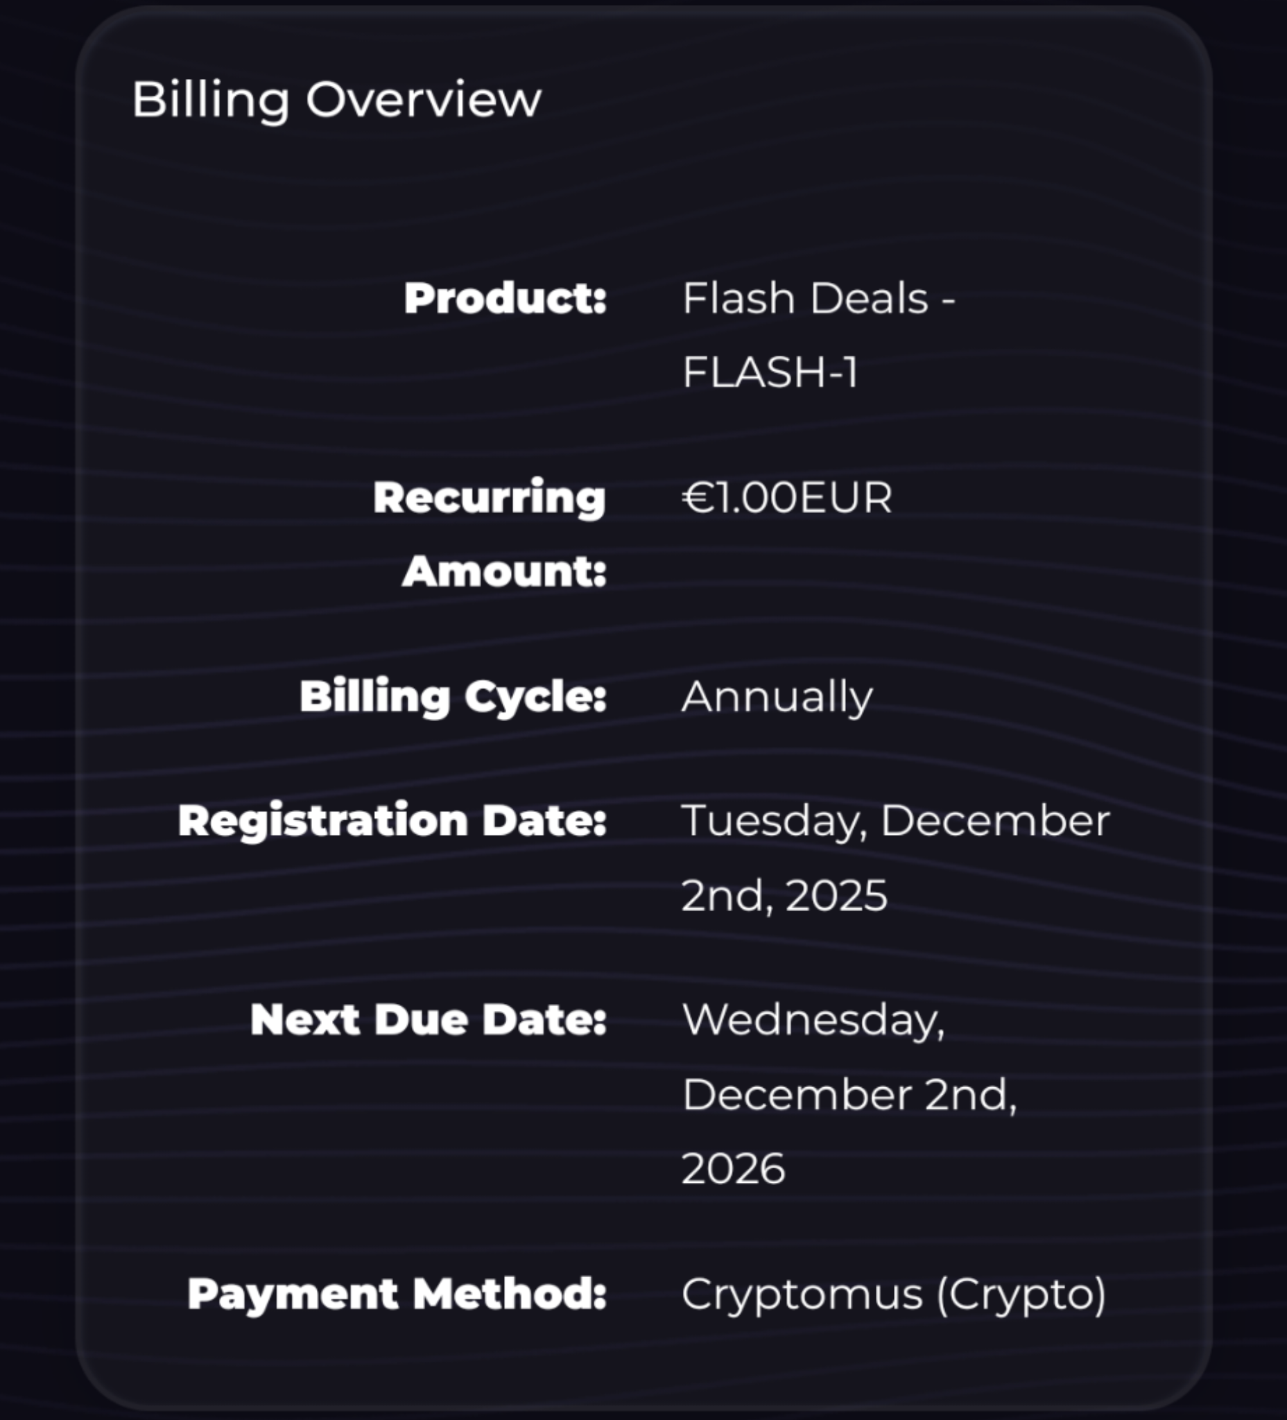The image size is (1287, 1420).
Task: Click the "Flash Deals -" product name line
Action: 818,298
